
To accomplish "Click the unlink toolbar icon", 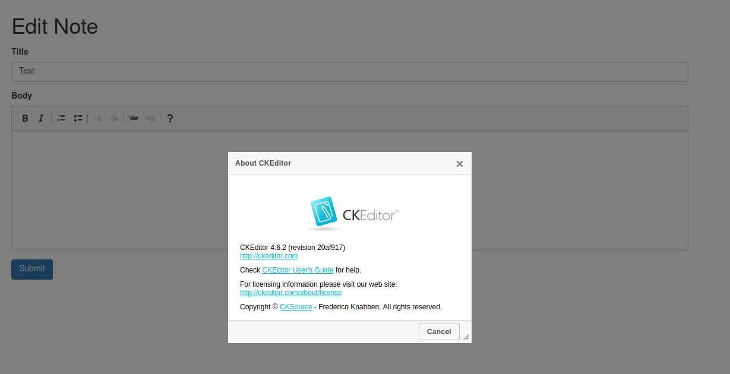I will 150,118.
